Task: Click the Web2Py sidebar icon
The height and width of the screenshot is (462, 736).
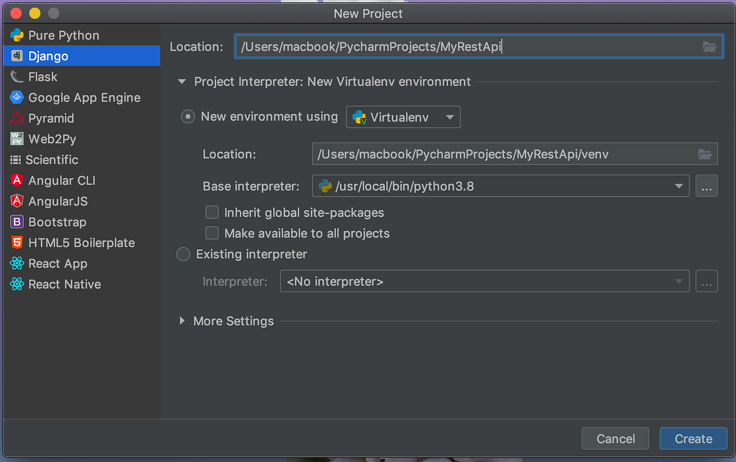Action: pyautogui.click(x=17, y=139)
